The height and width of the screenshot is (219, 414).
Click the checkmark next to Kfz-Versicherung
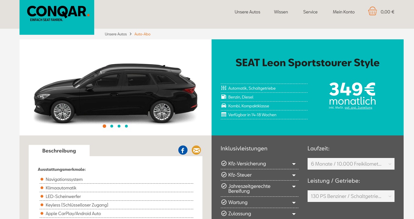(x=224, y=163)
